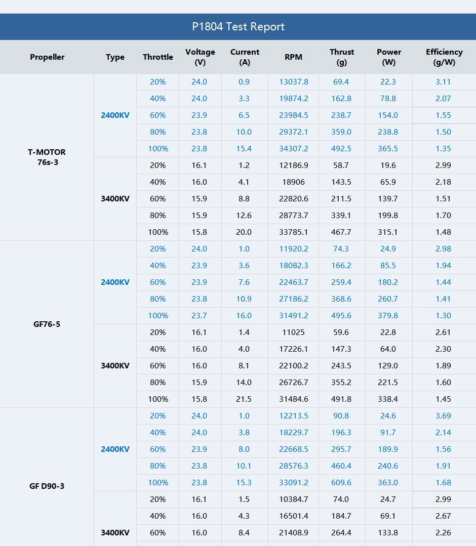Click 3400KV type label for GF76-5
This screenshot has height=546, width=476.
115,366
